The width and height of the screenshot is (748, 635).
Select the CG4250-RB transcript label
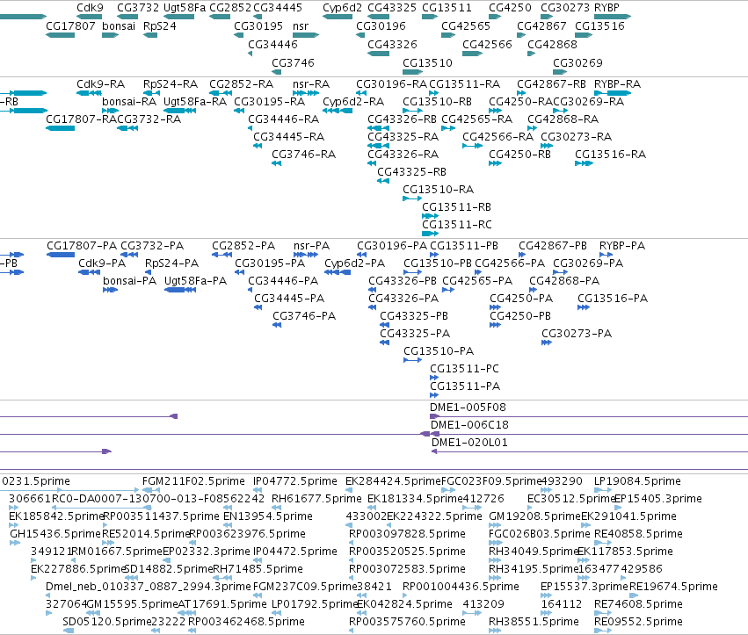pyautogui.click(x=520, y=155)
